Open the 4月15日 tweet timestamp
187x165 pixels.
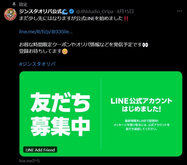pyautogui.click(x=125, y=12)
